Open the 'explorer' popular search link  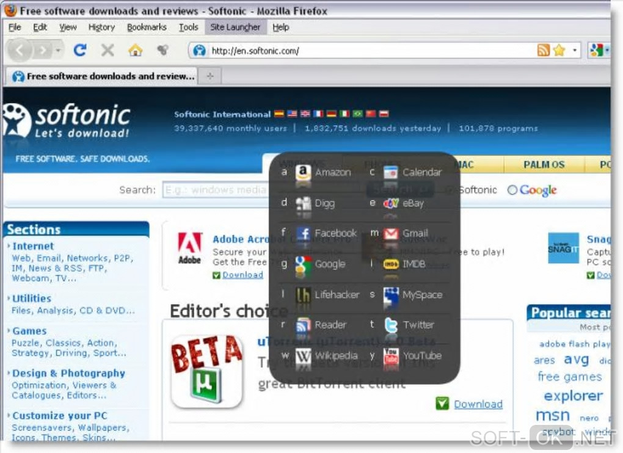573,396
